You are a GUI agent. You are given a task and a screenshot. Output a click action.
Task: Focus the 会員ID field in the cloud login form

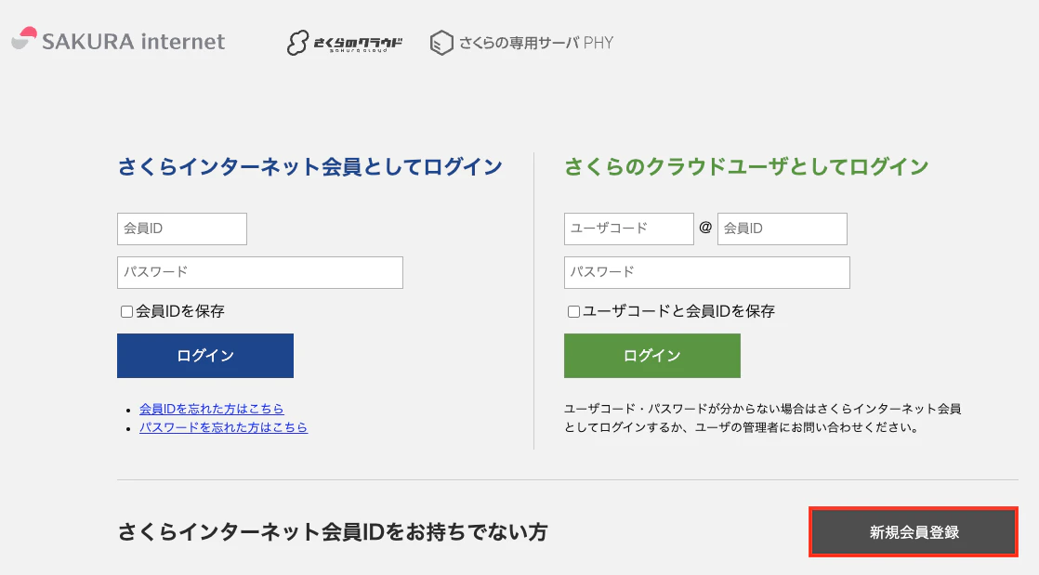point(782,229)
